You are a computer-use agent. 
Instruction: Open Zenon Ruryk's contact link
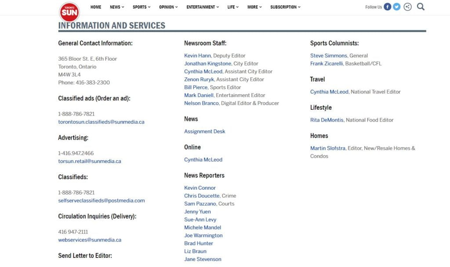coord(199,79)
